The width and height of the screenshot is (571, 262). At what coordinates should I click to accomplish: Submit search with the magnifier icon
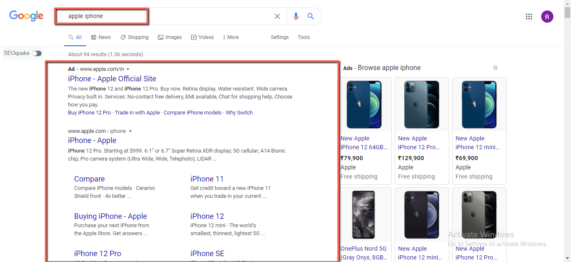(311, 16)
